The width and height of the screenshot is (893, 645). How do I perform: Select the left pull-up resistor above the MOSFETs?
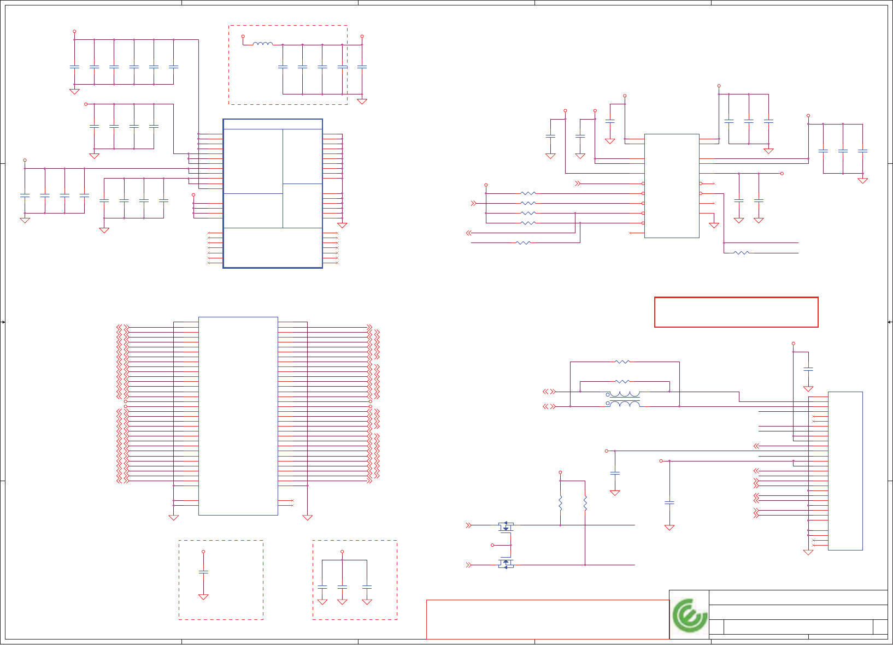tap(560, 503)
